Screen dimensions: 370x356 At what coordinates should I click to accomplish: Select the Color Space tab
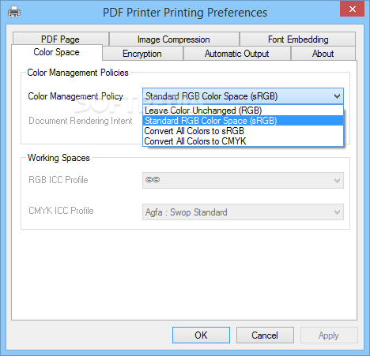click(x=57, y=52)
